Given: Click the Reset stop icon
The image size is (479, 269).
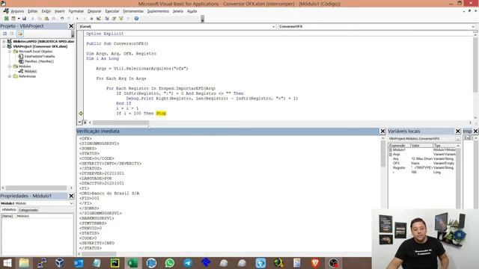Looking at the screenshot, I should 91,19.
